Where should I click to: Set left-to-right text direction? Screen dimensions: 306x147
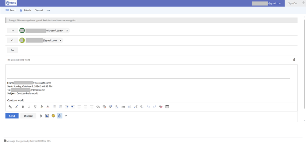tap(136, 107)
